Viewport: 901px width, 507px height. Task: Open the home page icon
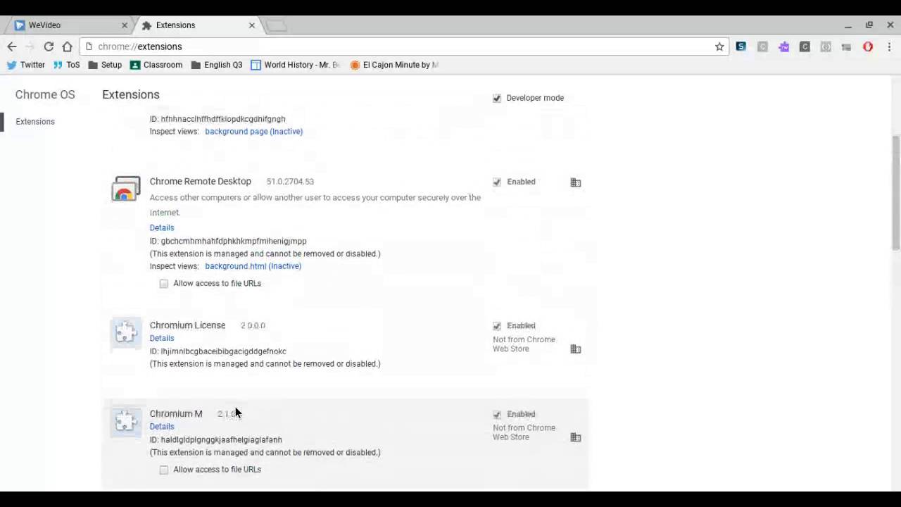(67, 46)
